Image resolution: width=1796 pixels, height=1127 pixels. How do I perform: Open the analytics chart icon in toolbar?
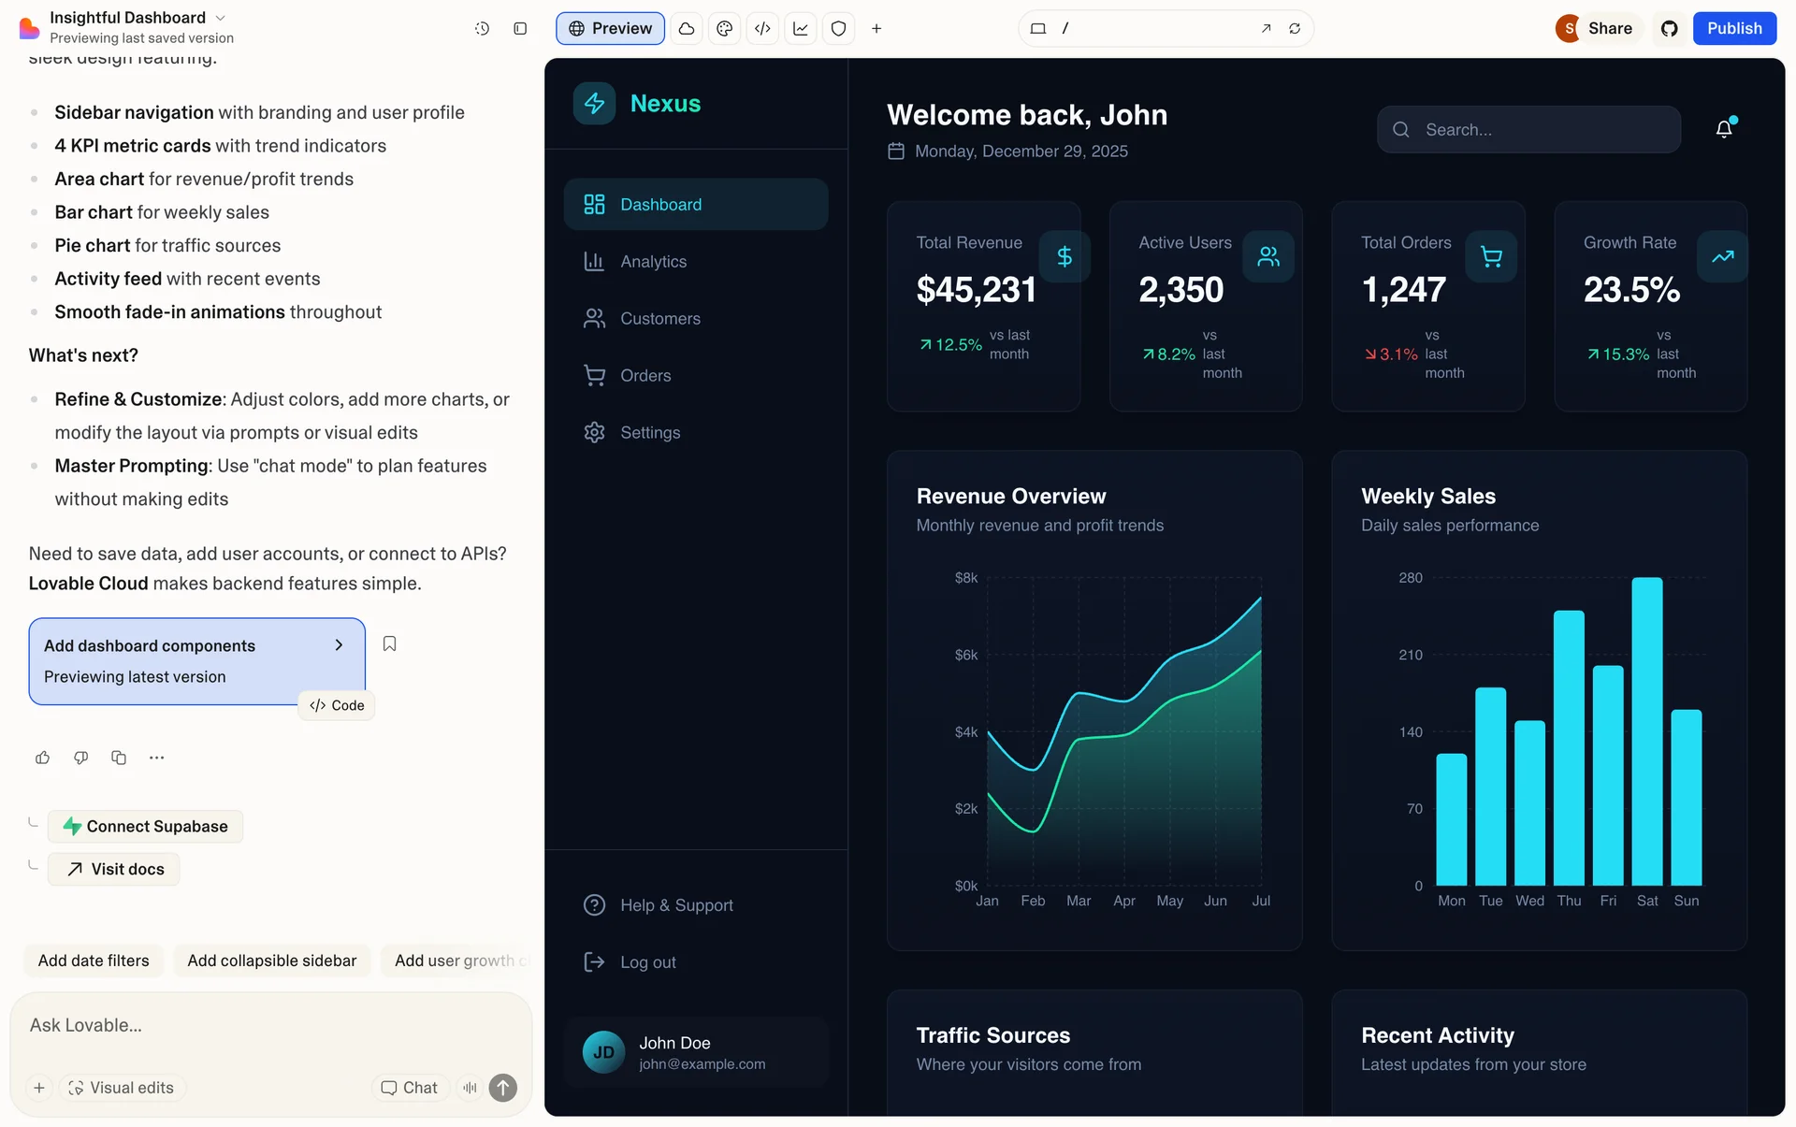[x=801, y=29]
